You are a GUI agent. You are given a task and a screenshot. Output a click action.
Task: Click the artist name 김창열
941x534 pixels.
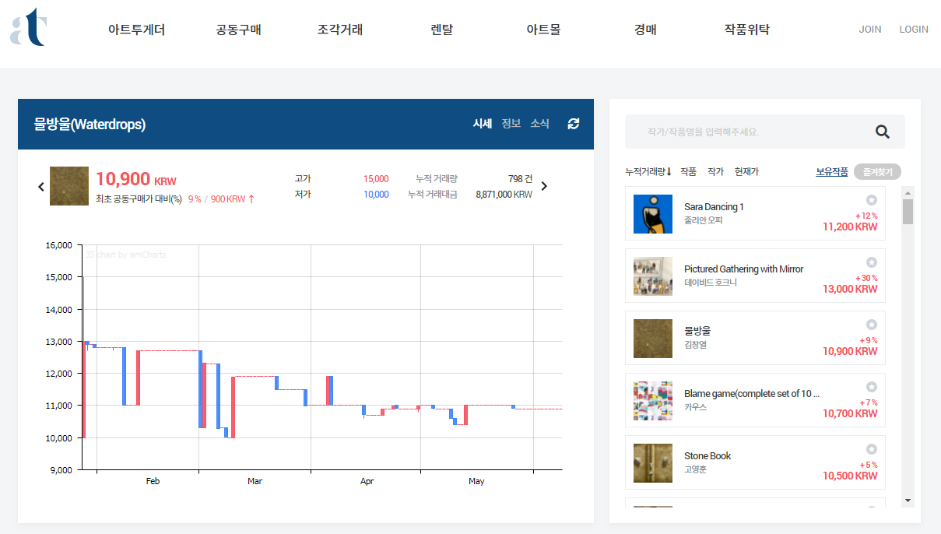pos(696,345)
